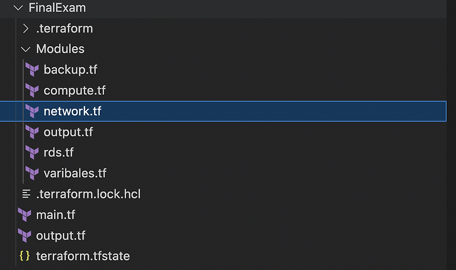This screenshot has height=270, width=456.
Task: Select the network.tf file
Action: (x=72, y=111)
